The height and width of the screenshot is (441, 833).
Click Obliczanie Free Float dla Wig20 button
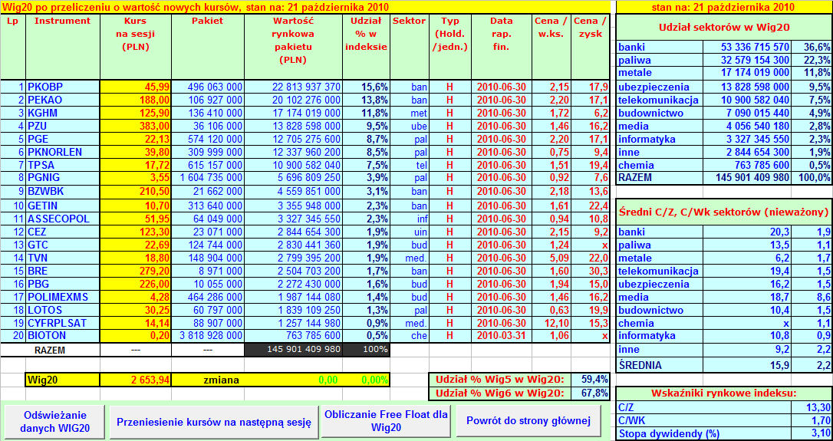[387, 422]
